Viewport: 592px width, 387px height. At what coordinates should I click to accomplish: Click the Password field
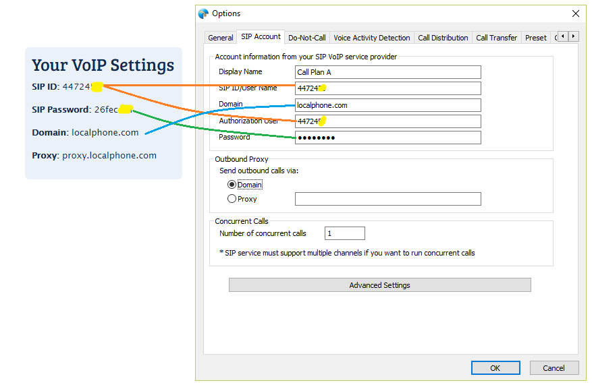click(387, 138)
